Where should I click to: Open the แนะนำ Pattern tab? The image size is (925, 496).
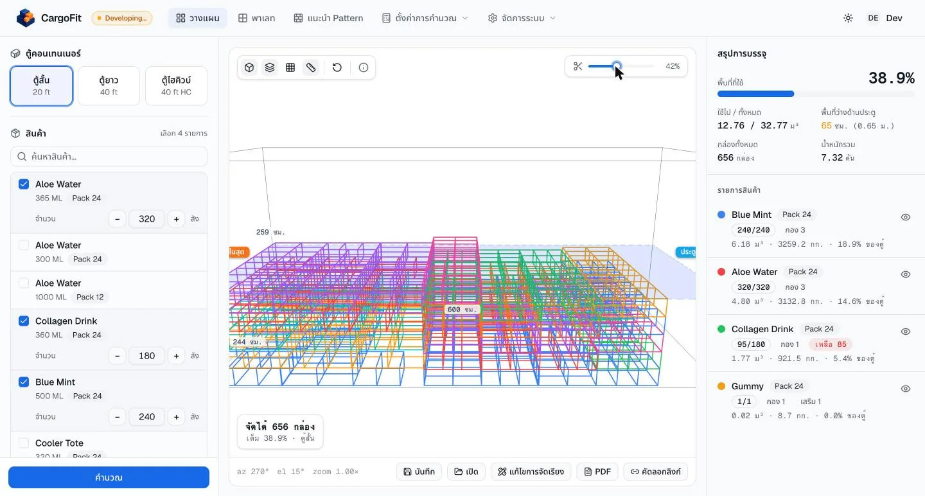click(x=328, y=18)
